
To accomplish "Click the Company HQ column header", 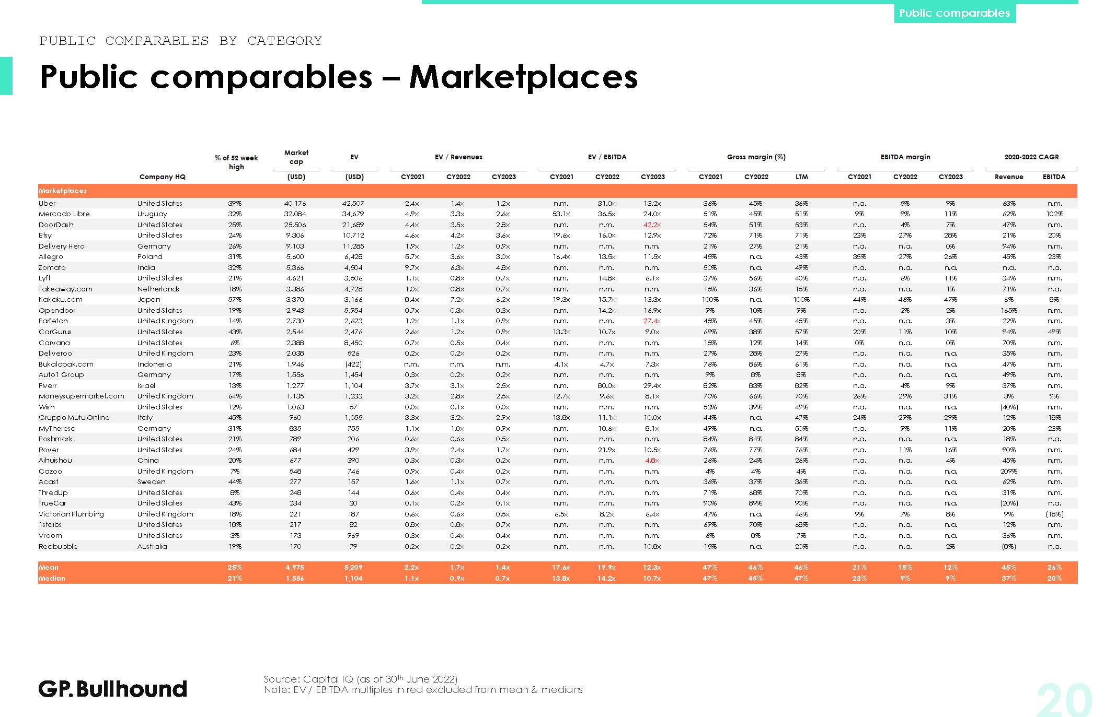I will coord(163,177).
